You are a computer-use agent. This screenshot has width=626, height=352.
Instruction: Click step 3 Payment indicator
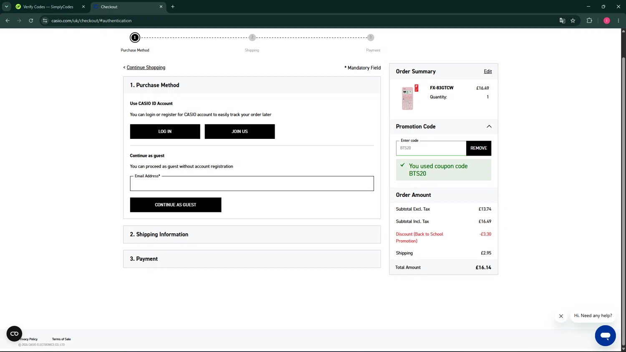tap(371, 38)
